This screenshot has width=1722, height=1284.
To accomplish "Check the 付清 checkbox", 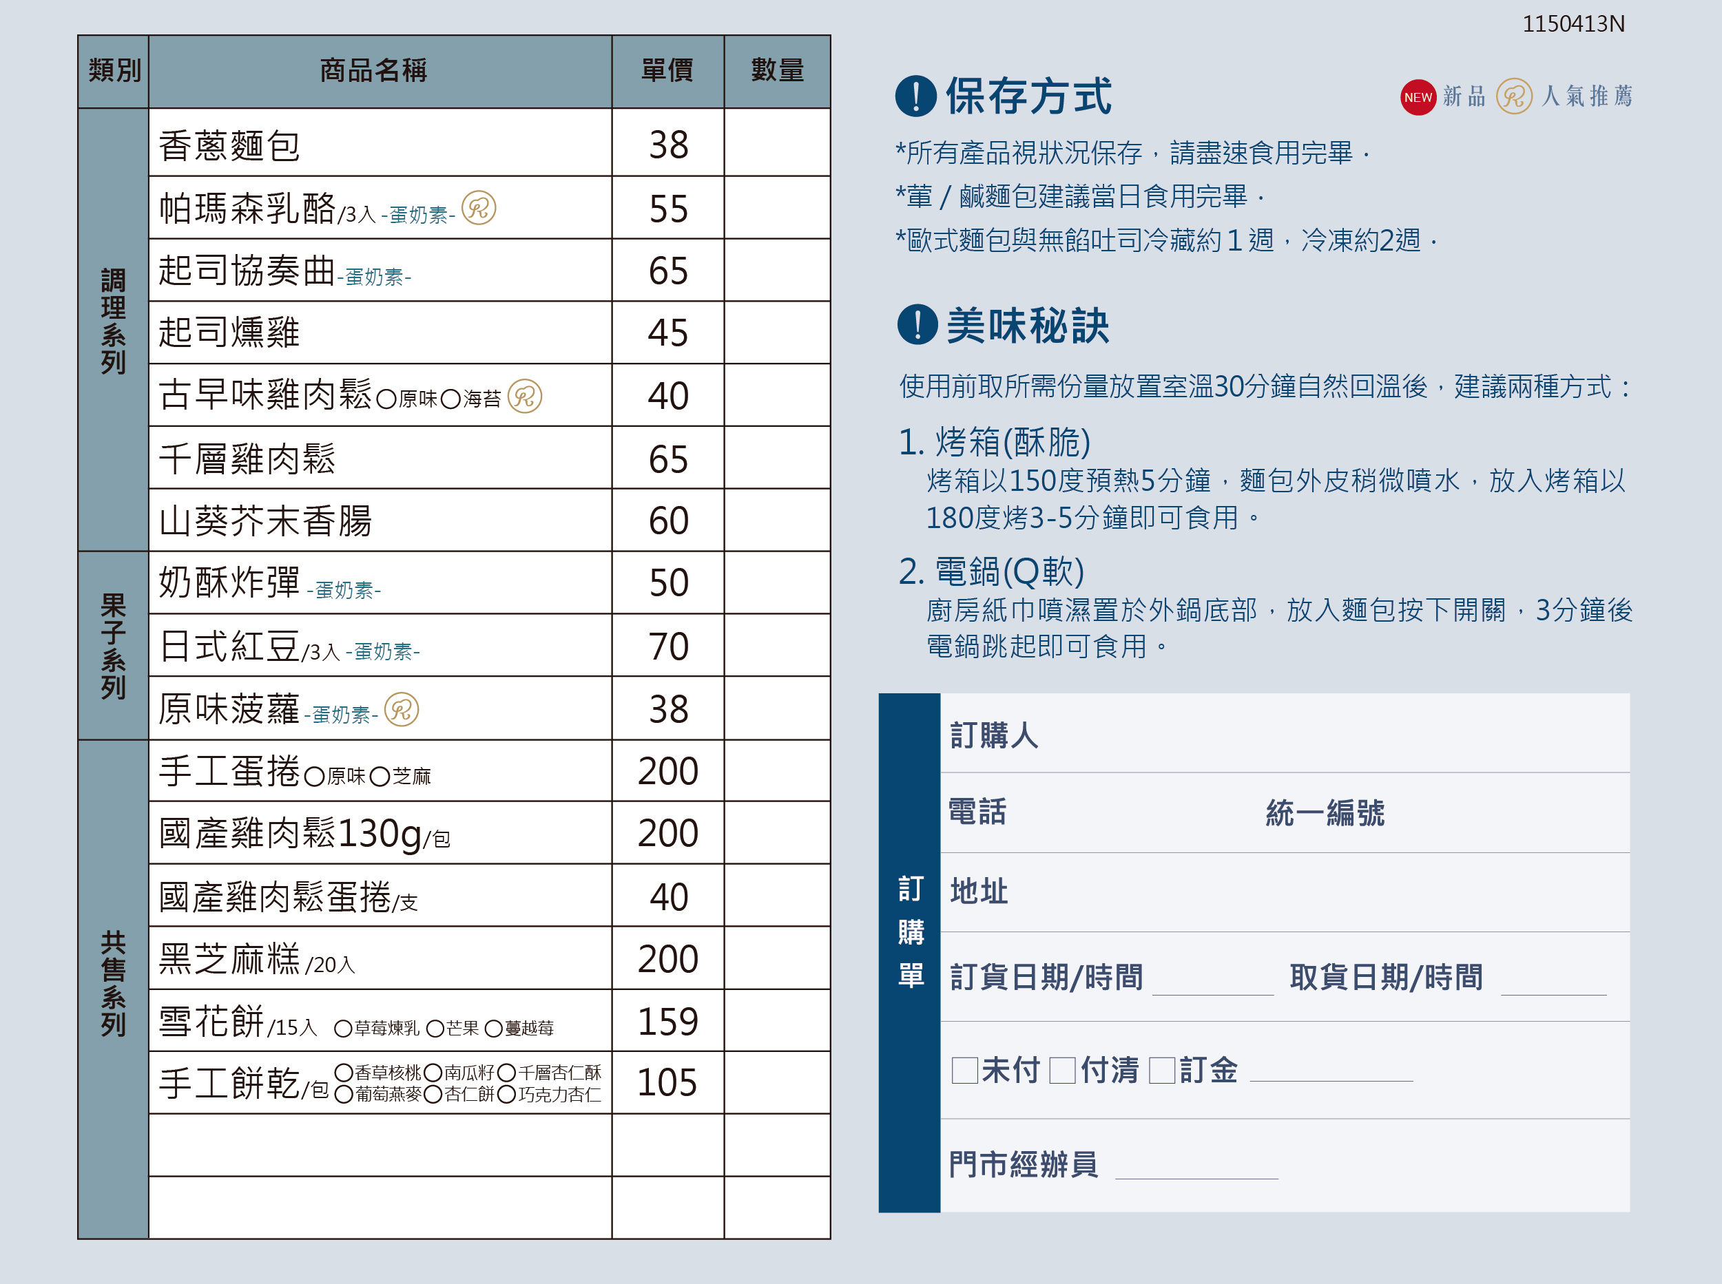I will click(x=1062, y=1071).
